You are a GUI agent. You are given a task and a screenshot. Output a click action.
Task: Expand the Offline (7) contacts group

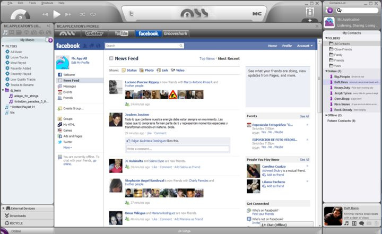click(326, 115)
